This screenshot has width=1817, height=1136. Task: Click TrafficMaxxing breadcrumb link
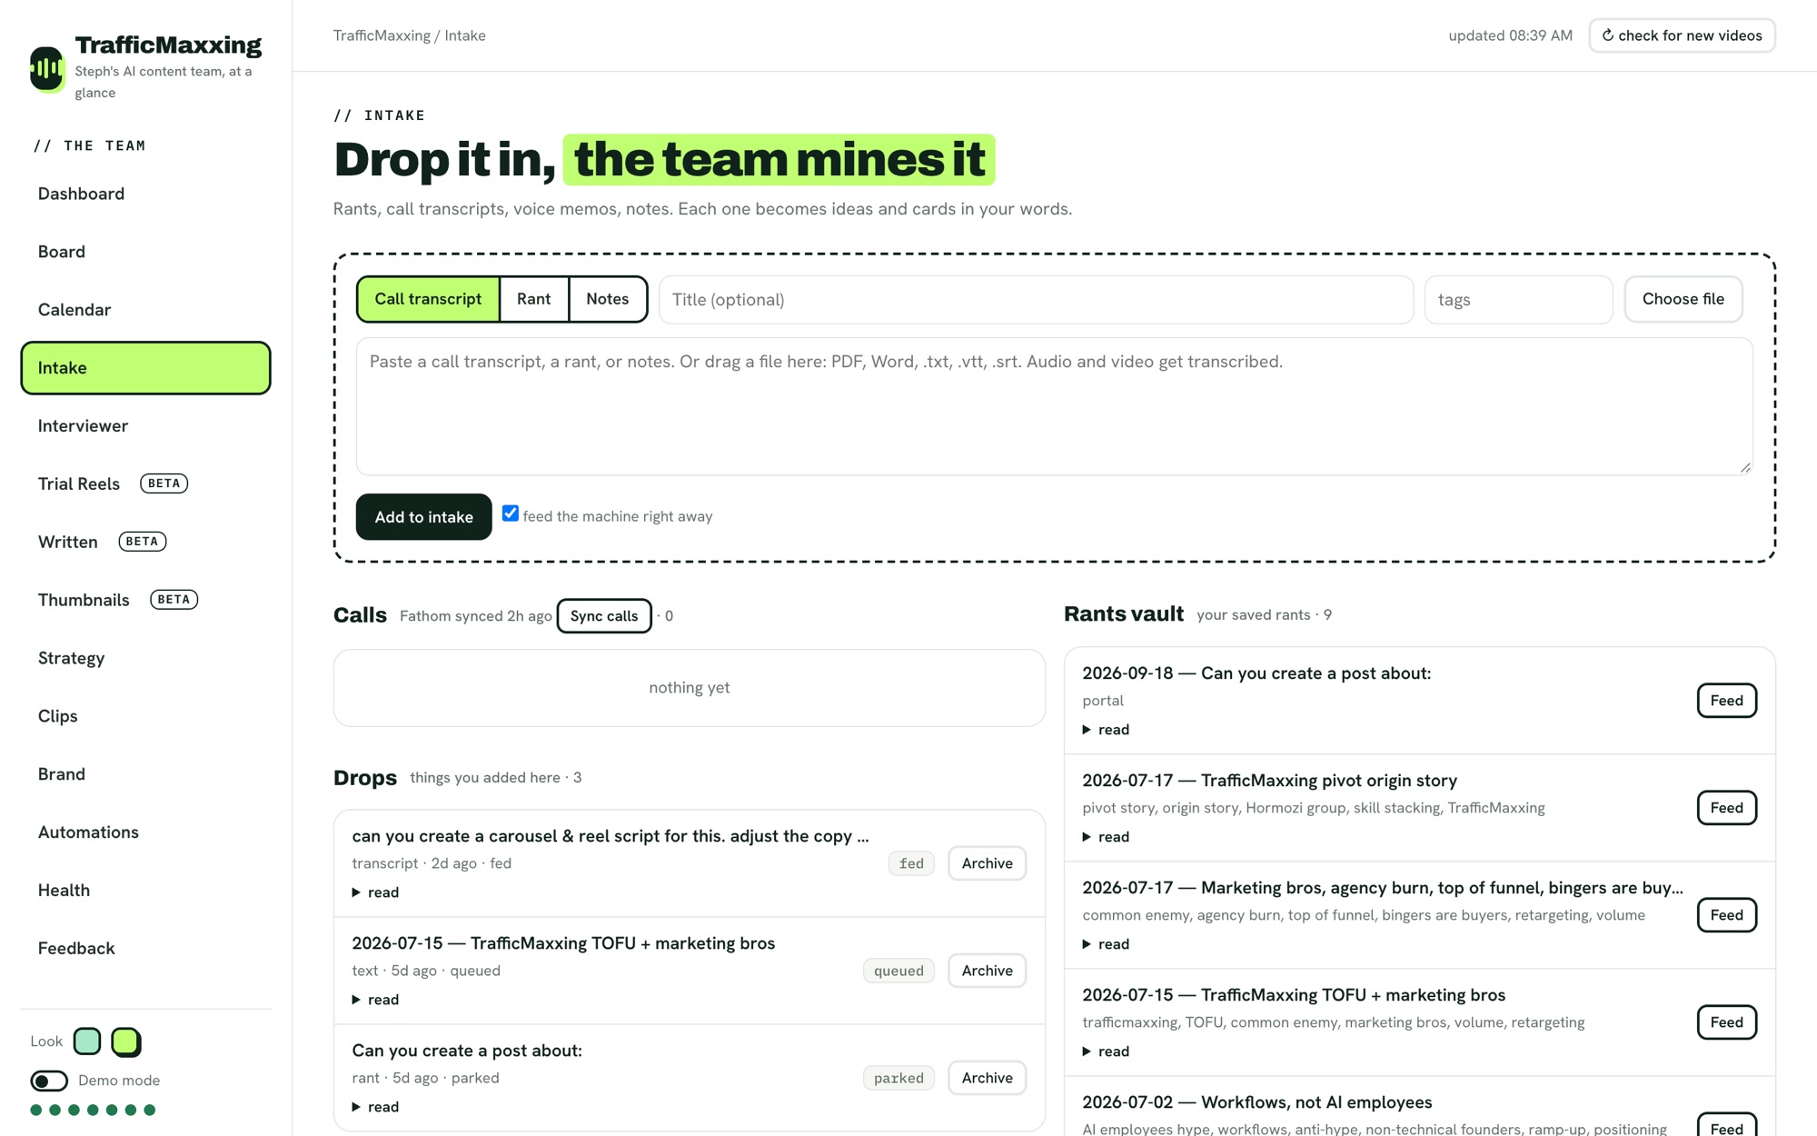[x=382, y=35]
